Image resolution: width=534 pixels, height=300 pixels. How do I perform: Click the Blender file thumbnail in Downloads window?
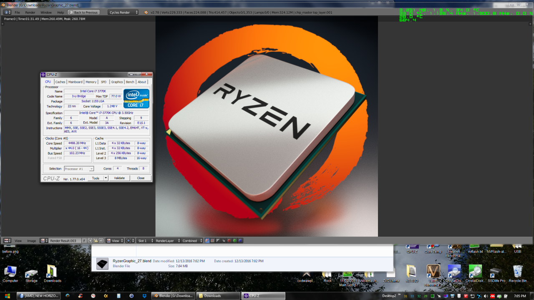click(102, 263)
